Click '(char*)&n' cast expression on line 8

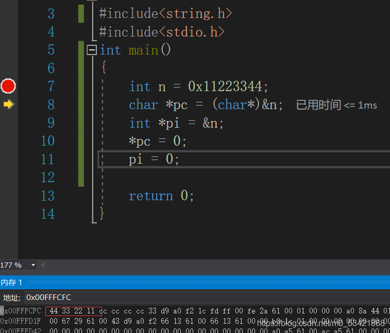point(245,104)
